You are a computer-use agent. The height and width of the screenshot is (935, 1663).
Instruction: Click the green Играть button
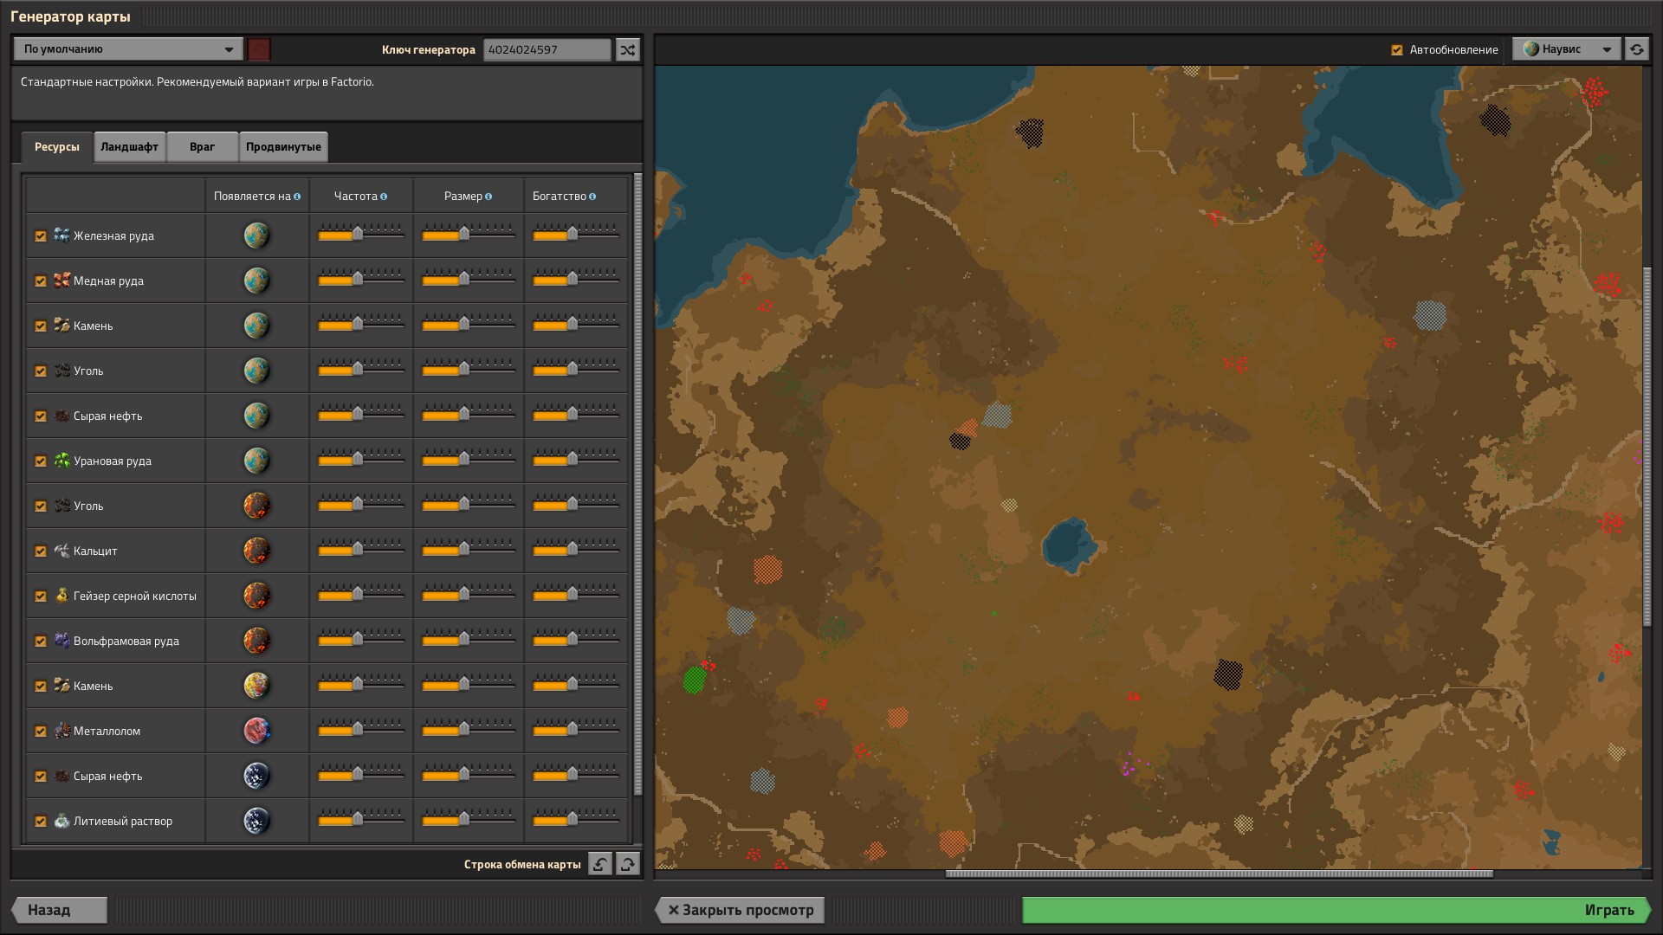pos(1336,910)
